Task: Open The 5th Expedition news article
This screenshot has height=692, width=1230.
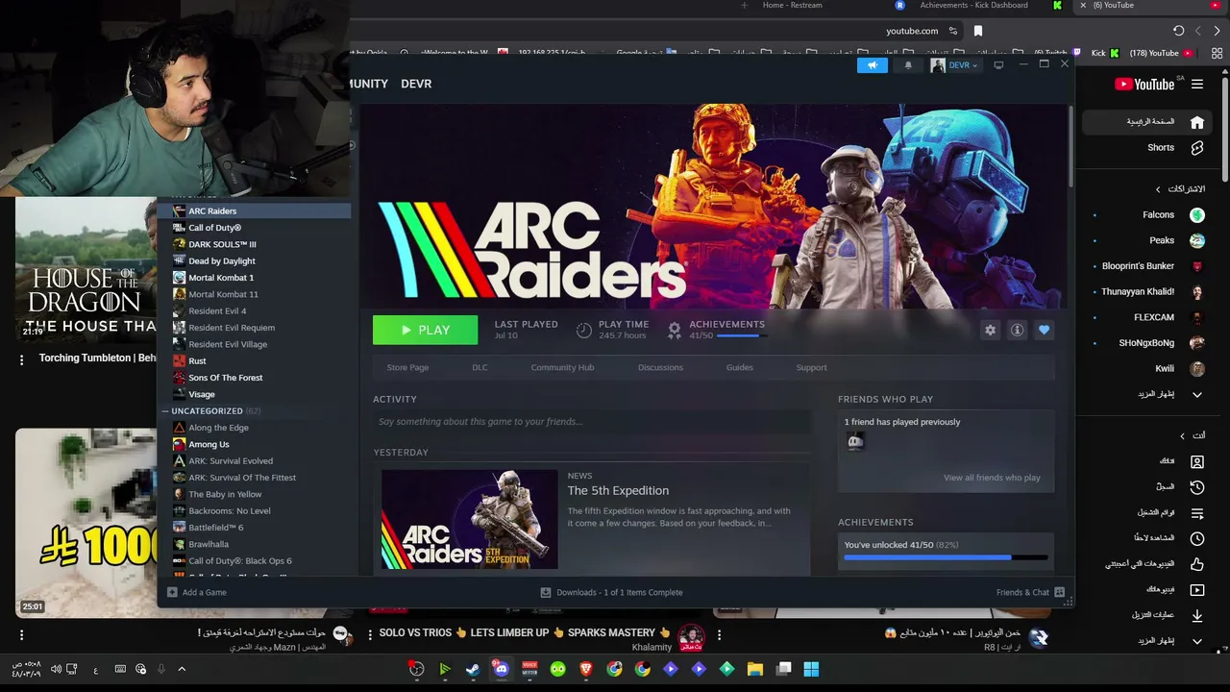Action: pyautogui.click(x=618, y=490)
